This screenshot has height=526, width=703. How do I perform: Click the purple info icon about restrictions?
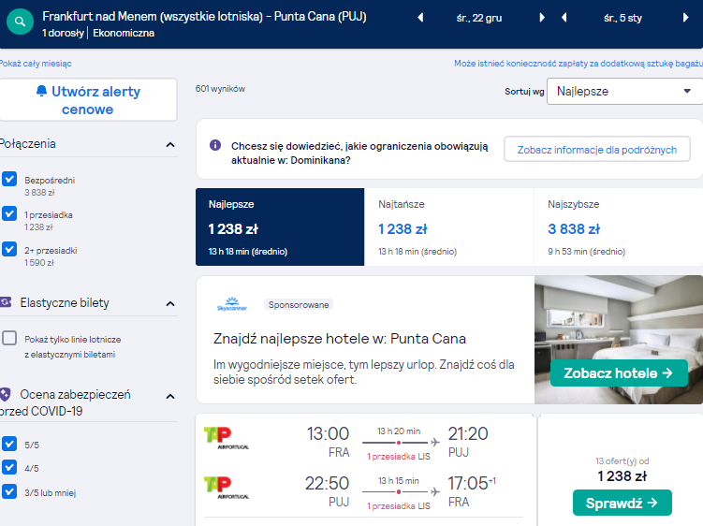(x=215, y=145)
